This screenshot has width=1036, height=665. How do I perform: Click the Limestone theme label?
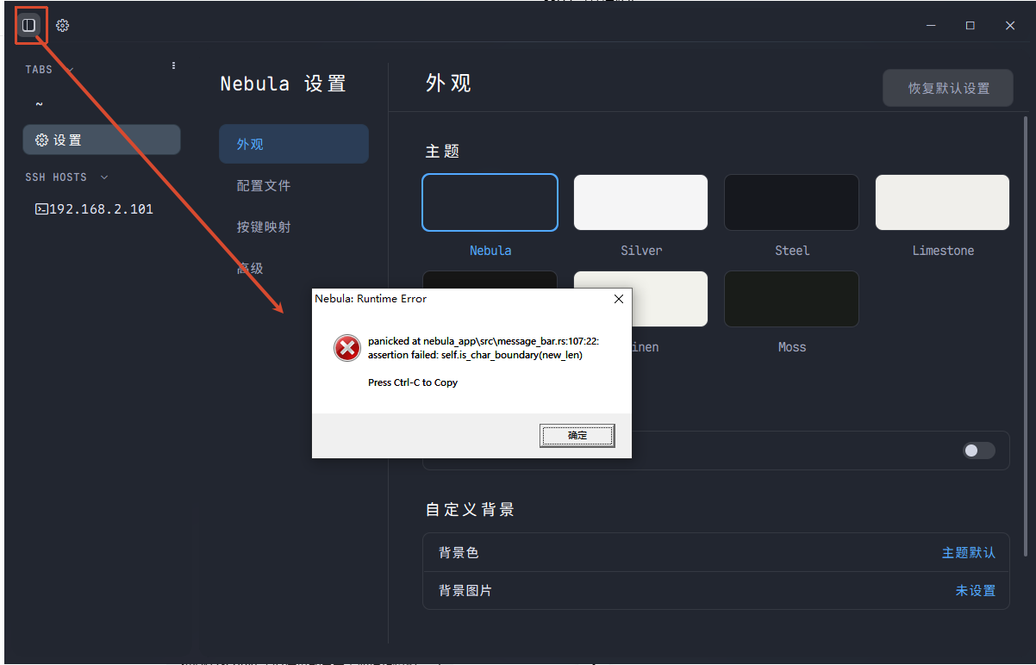pyautogui.click(x=943, y=251)
